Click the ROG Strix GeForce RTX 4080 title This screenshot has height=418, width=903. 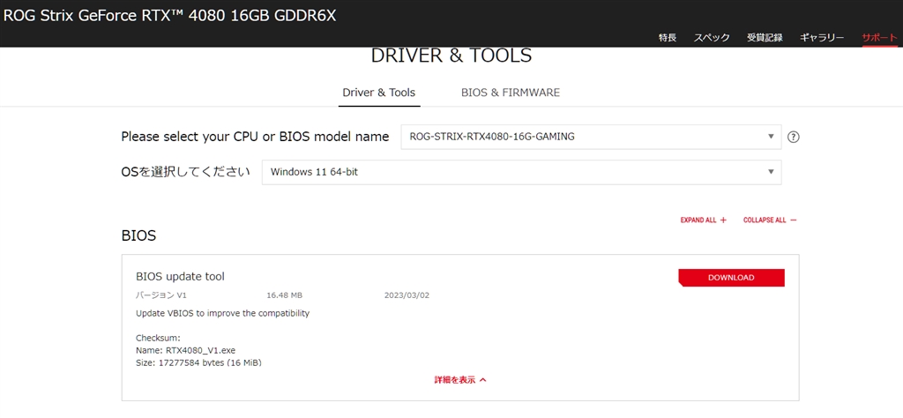(170, 16)
